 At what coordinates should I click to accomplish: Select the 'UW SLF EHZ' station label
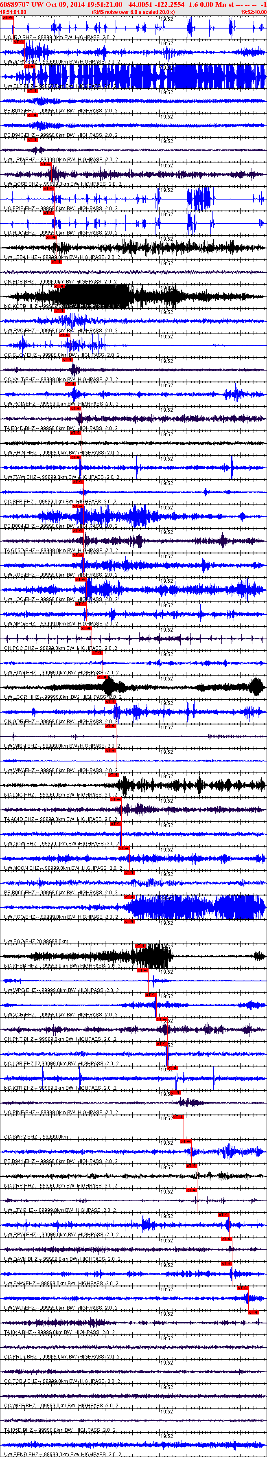(x=20, y=86)
